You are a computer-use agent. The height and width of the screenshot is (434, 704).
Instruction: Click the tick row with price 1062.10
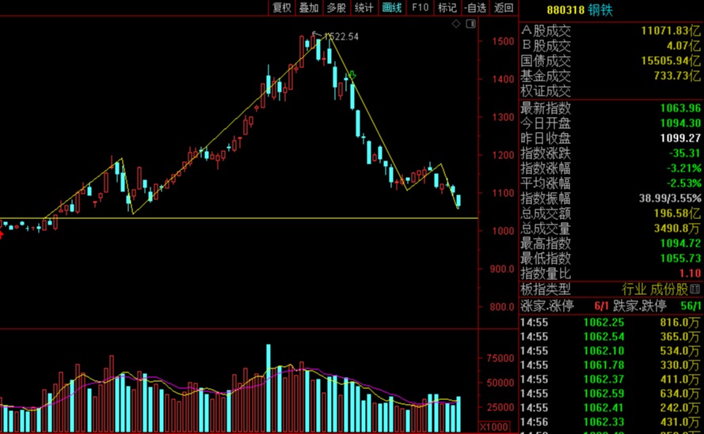(611, 351)
